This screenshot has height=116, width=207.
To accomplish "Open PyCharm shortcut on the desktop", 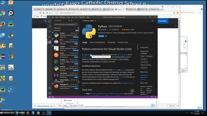I will 11,25.
